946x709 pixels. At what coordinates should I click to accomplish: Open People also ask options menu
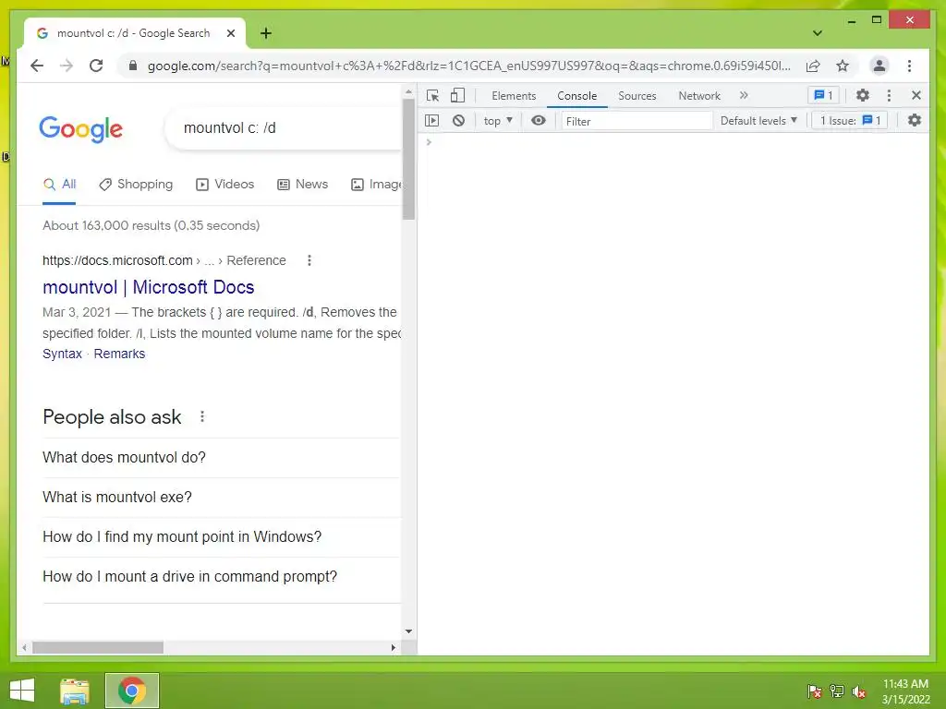tap(202, 416)
